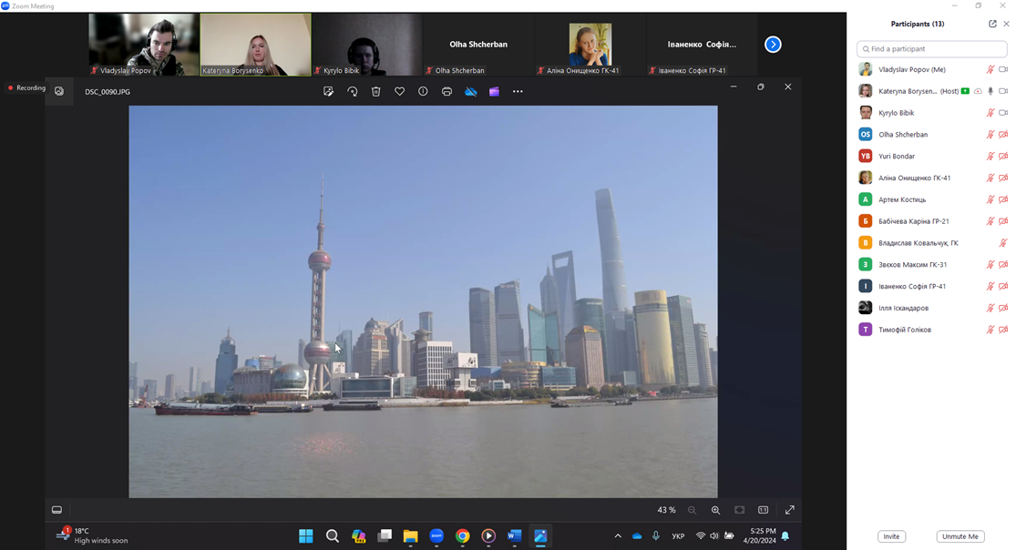Click the Invite button
Viewport: 1016px width, 550px height.
[x=891, y=536]
